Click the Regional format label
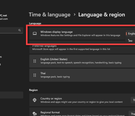Screen dimensions: 135x116 [50, 112]
